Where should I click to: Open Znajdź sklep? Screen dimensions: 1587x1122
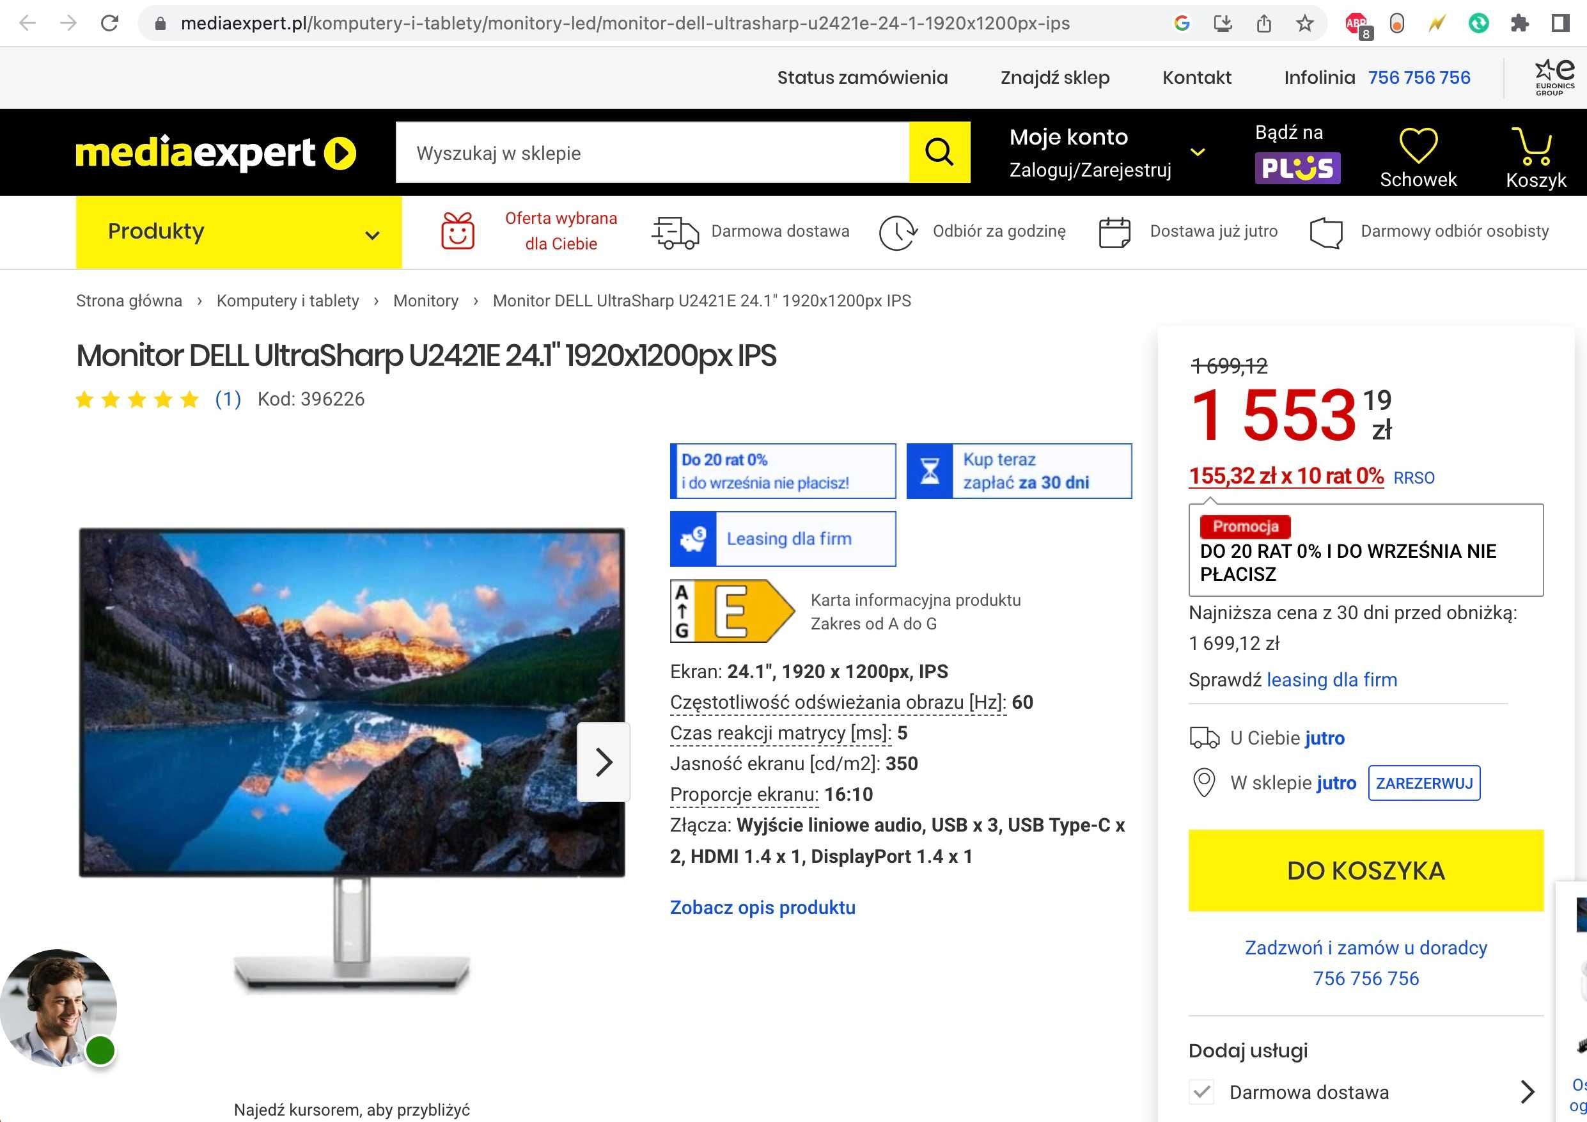(x=1055, y=77)
